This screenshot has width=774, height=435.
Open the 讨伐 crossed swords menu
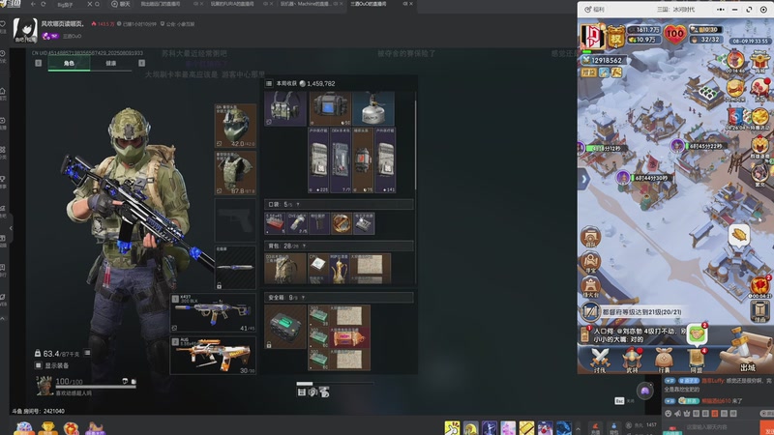click(600, 360)
